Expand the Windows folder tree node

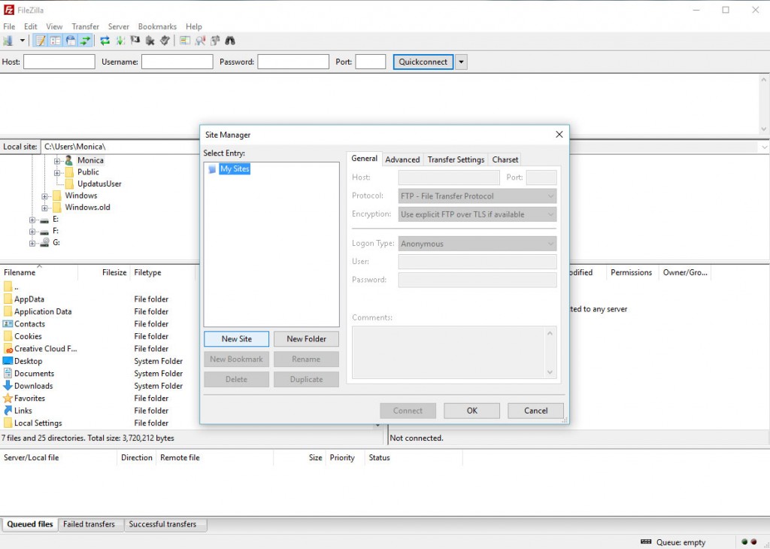coord(44,196)
